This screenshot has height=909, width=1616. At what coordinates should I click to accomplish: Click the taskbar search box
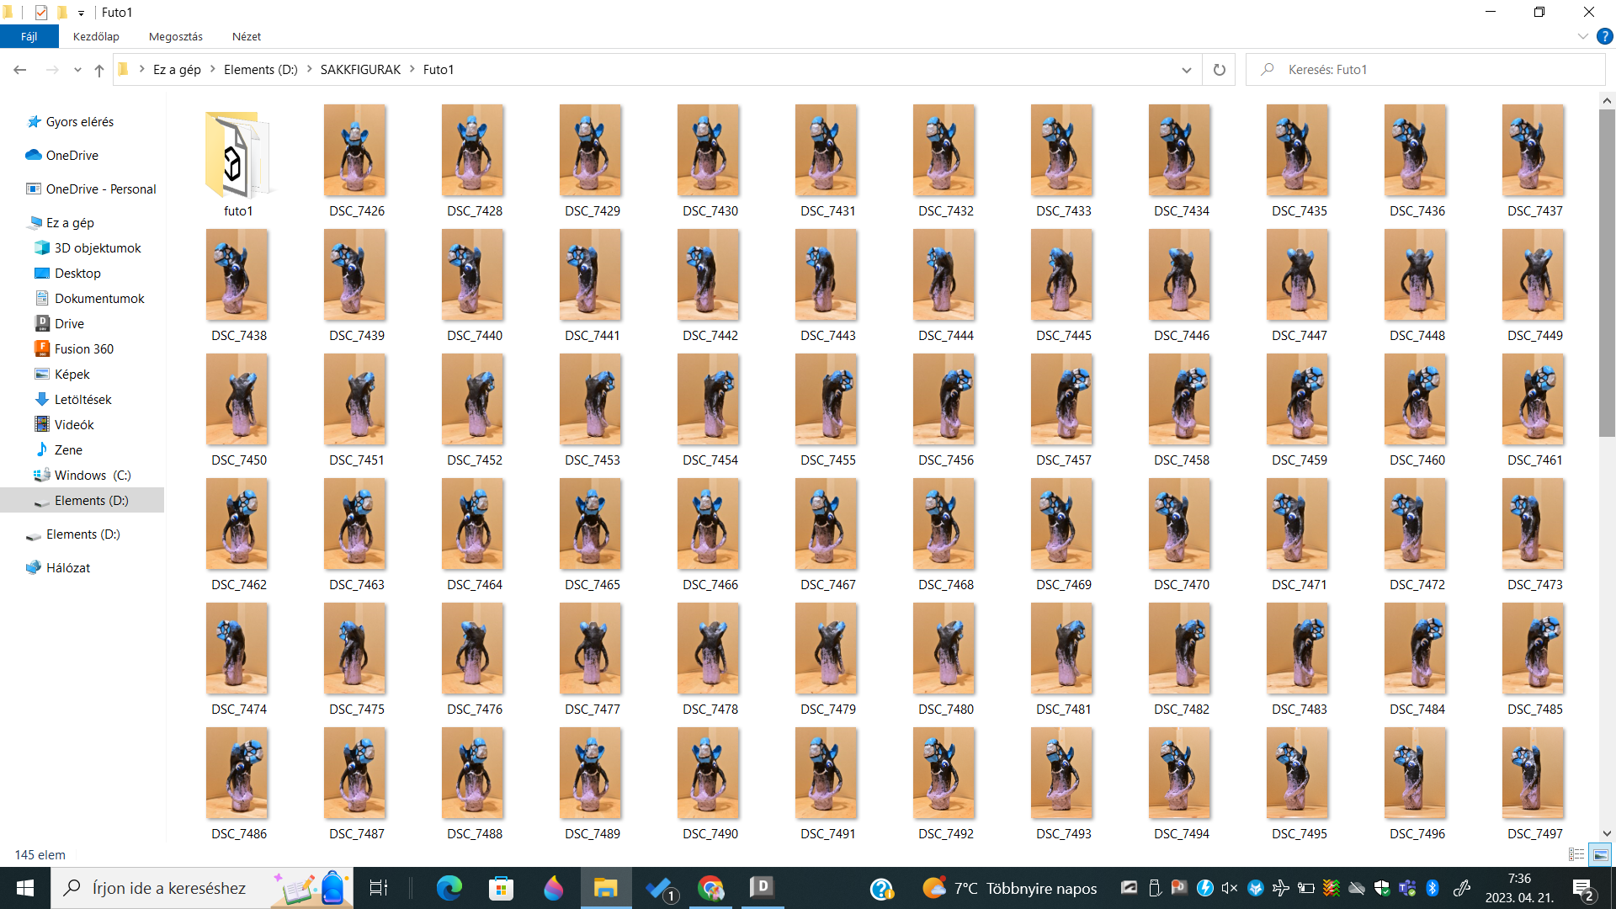click(202, 888)
